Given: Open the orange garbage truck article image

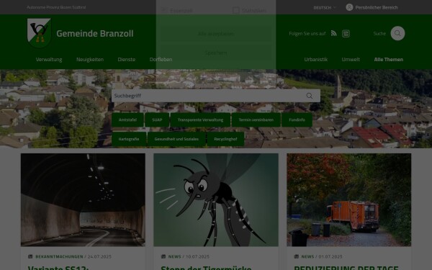Looking at the screenshot, I should [348, 199].
